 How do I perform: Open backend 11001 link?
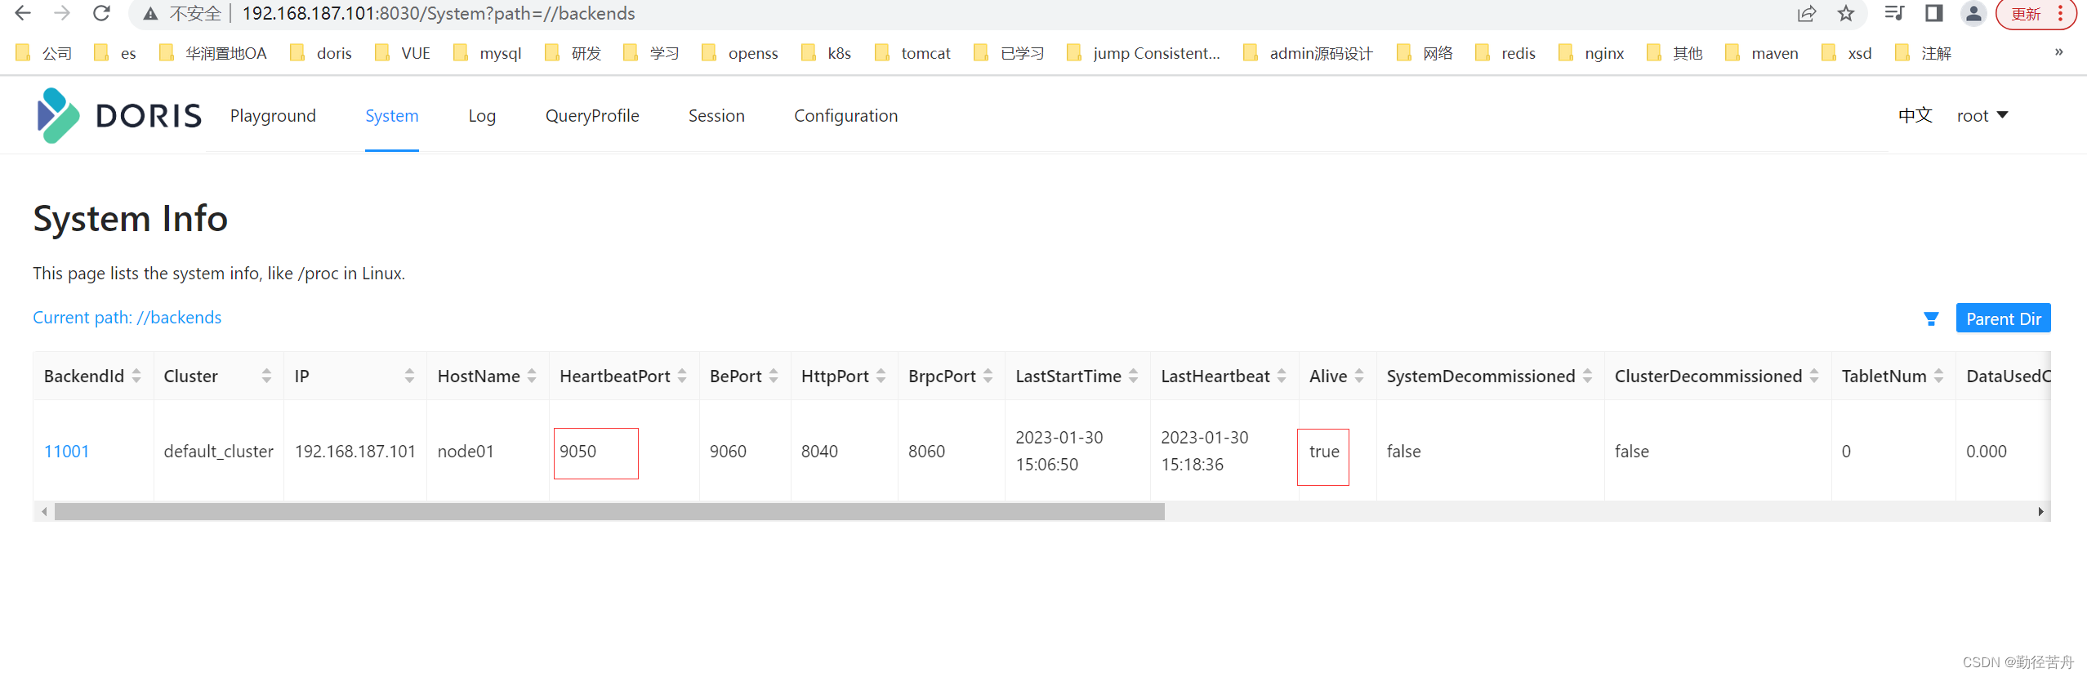tap(66, 452)
